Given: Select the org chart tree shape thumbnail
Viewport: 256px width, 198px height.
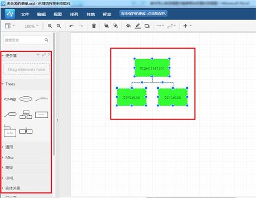Looking at the screenshot, I should click(x=26, y=115).
